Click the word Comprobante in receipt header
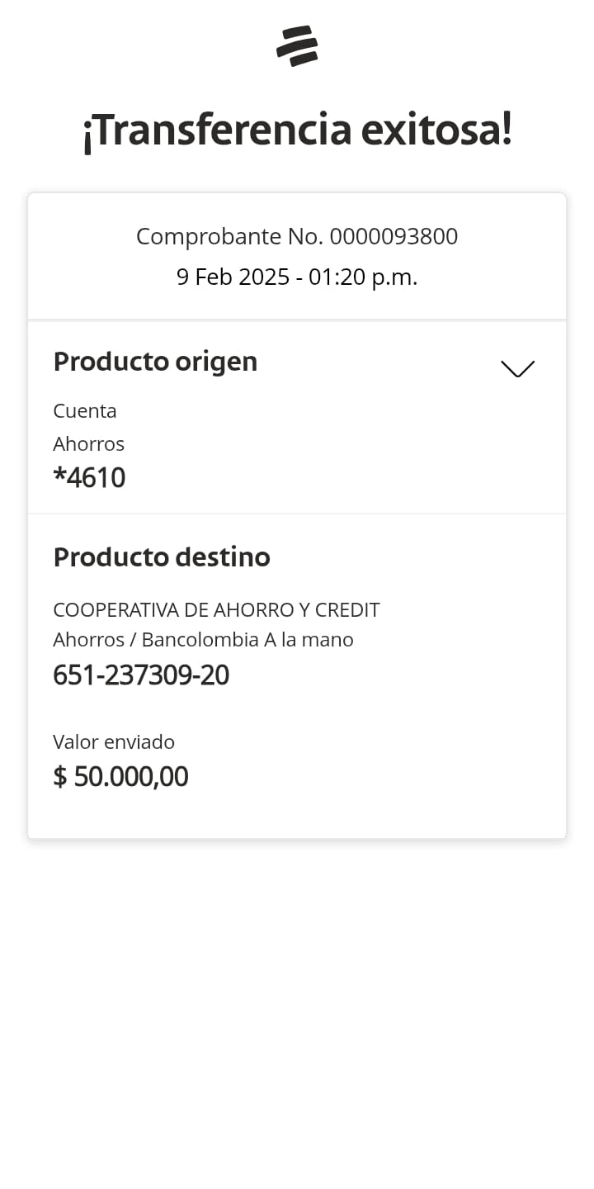Screen dimensions: 594x1189 coord(208,237)
